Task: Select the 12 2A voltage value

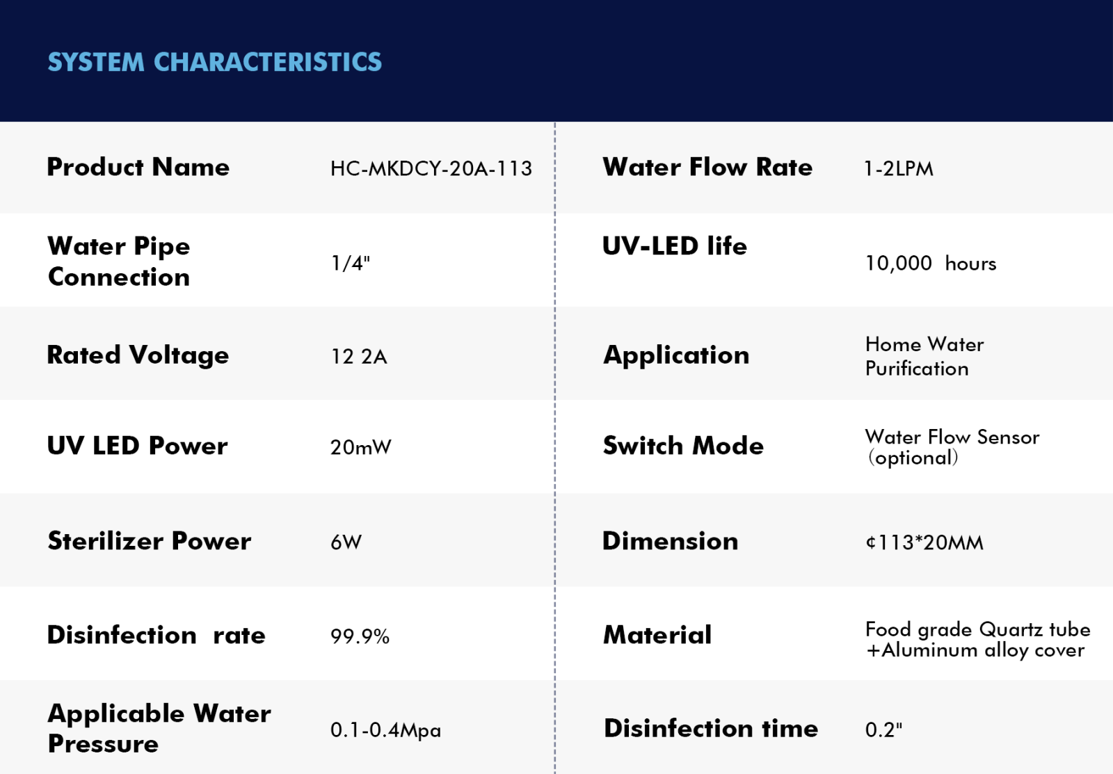Action: pyautogui.click(x=359, y=357)
